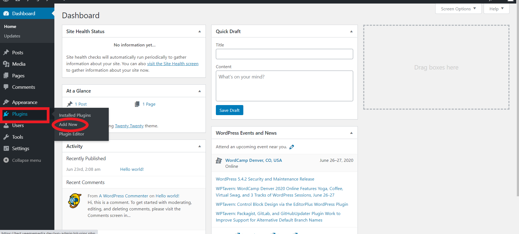The width and height of the screenshot is (519, 234).
Task: Open Plugin Editor from flyout menu
Action: (72, 134)
